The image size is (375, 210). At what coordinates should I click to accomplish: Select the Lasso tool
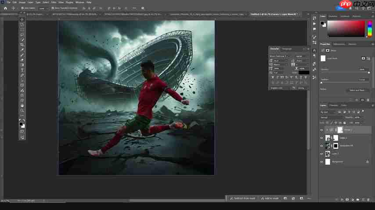[22, 35]
